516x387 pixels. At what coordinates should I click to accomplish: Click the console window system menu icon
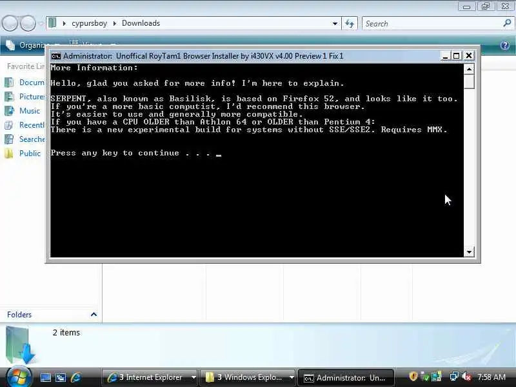pyautogui.click(x=55, y=56)
